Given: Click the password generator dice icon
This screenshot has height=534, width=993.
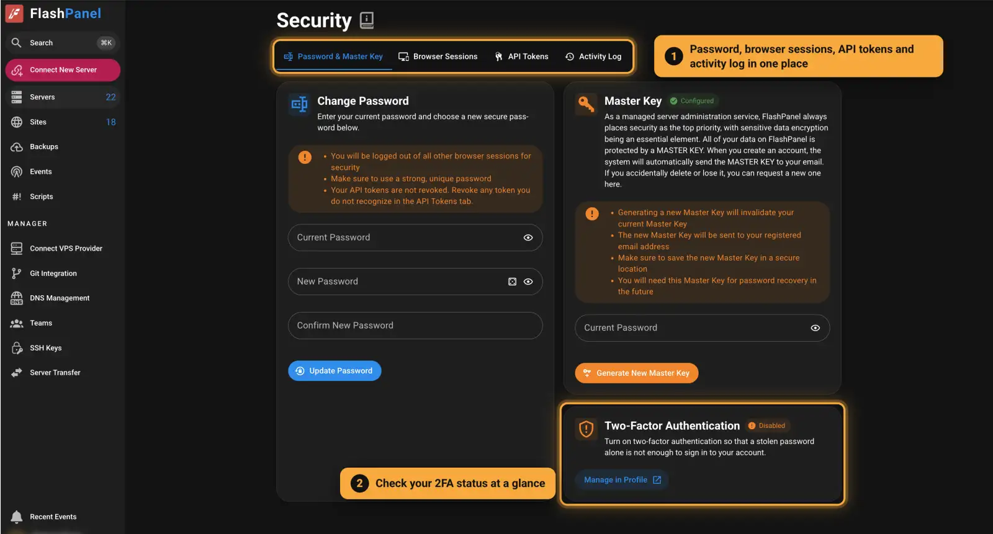Looking at the screenshot, I should point(512,282).
